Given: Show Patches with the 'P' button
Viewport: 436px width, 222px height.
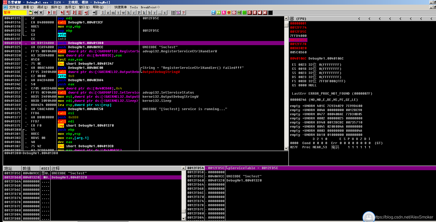Looking at the screenshot, I should (x=139, y=12).
